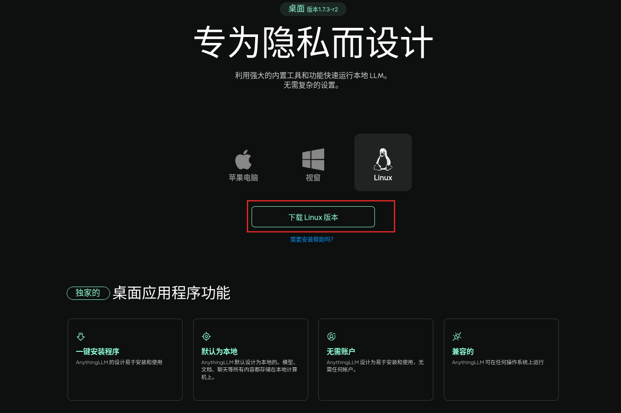The image size is (621, 413).
Task: Click the 默认为本地 target icon
Action: 206,337
